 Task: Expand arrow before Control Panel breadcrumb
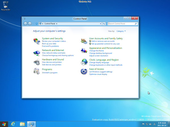pyautogui.click(x=43, y=24)
